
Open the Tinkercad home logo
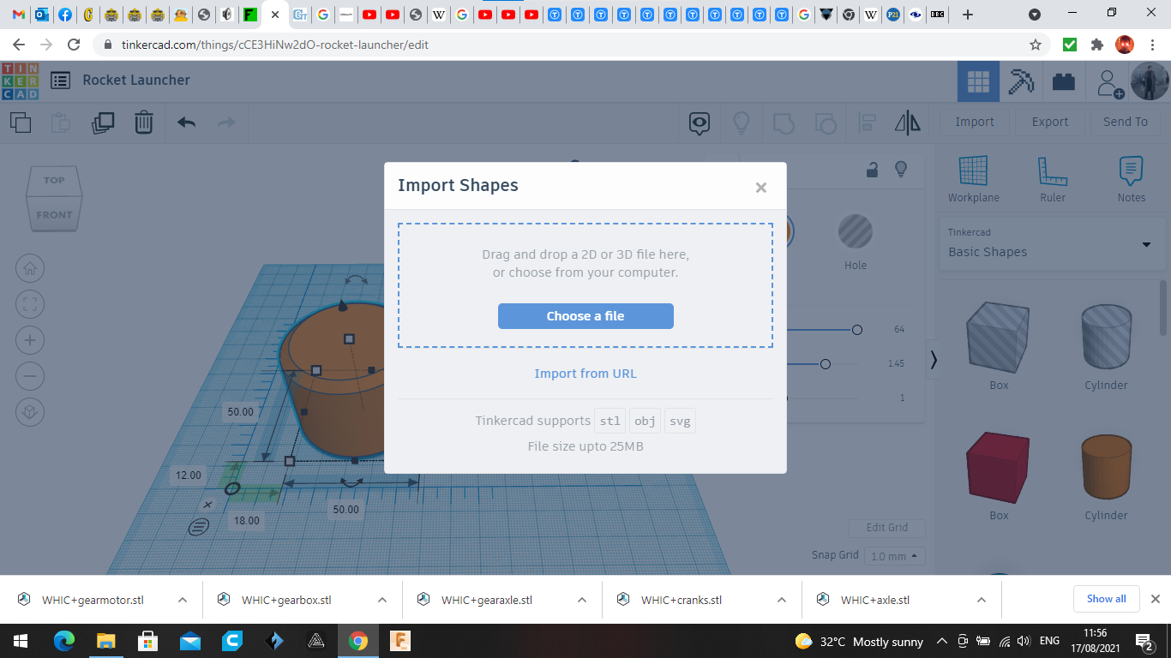pos(20,81)
